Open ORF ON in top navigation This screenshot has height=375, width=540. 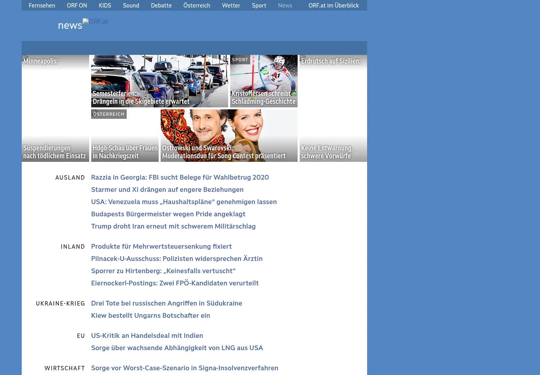click(x=77, y=6)
